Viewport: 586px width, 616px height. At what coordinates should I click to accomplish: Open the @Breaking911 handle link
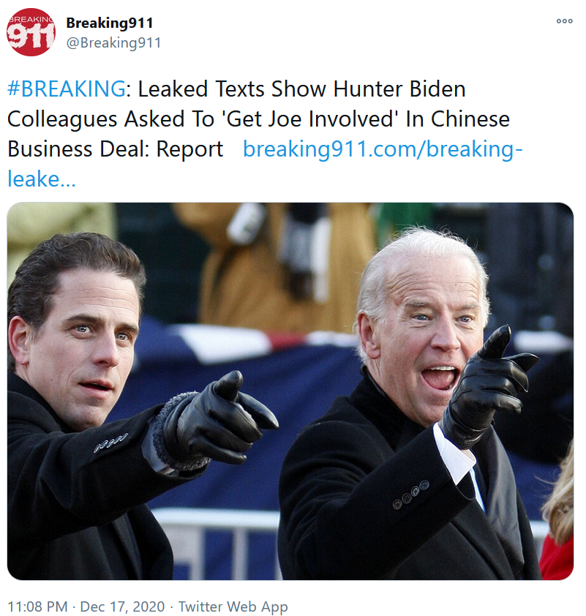click(x=113, y=42)
